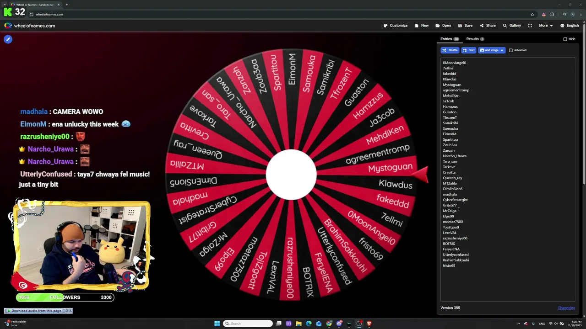Open the taskbar clock and date

575,324
